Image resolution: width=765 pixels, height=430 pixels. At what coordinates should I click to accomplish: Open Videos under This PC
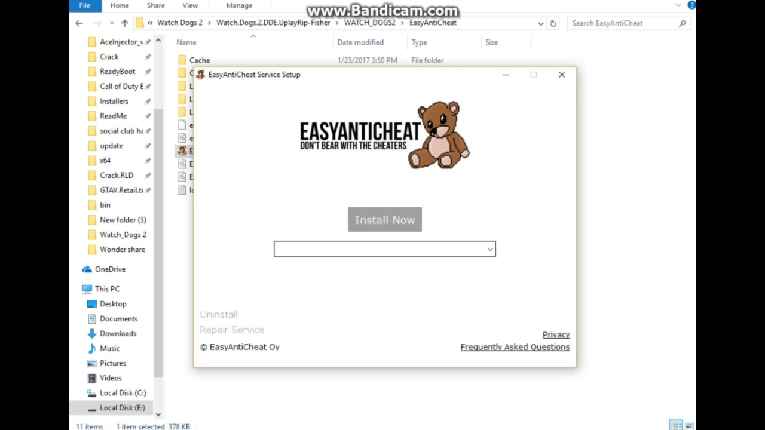click(x=111, y=378)
